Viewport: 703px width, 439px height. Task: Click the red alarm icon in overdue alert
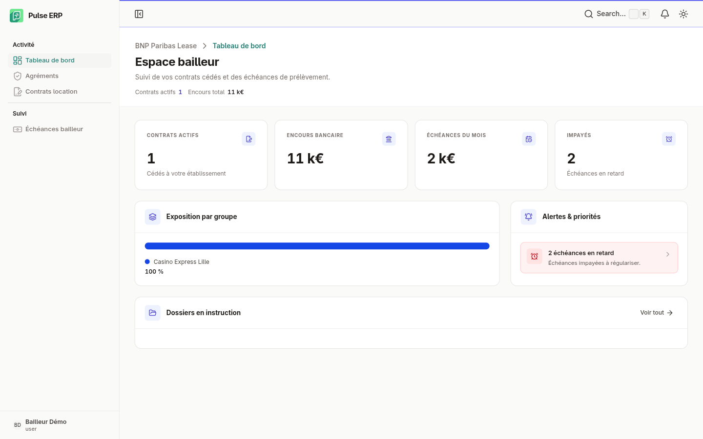coord(535,257)
